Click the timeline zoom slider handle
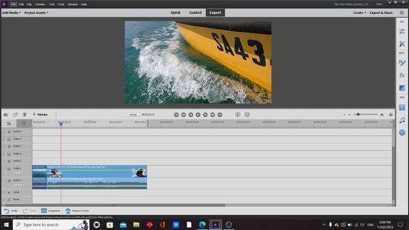Viewport: 409px width, 230px height. tap(359, 114)
